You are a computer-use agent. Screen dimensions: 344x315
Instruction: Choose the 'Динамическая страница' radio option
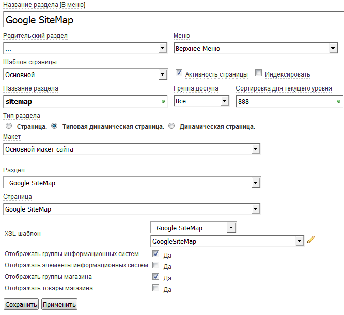172,126
